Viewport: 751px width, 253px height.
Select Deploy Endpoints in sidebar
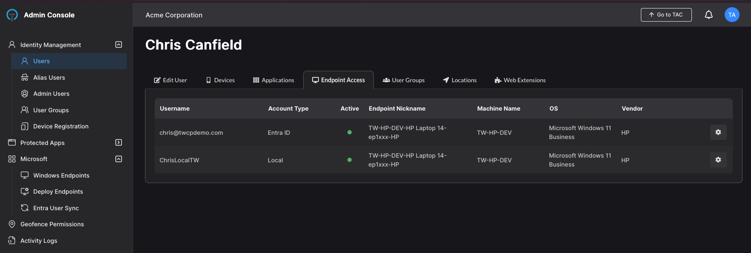[x=58, y=192]
